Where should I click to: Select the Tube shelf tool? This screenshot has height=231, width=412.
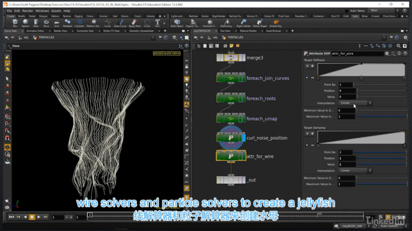coord(36,23)
